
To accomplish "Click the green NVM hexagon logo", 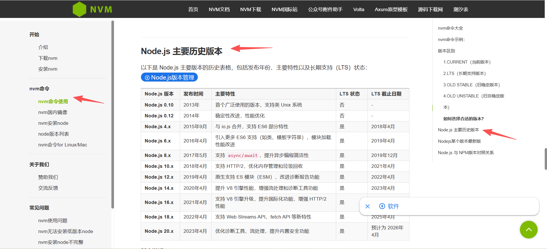I will (x=79, y=9).
